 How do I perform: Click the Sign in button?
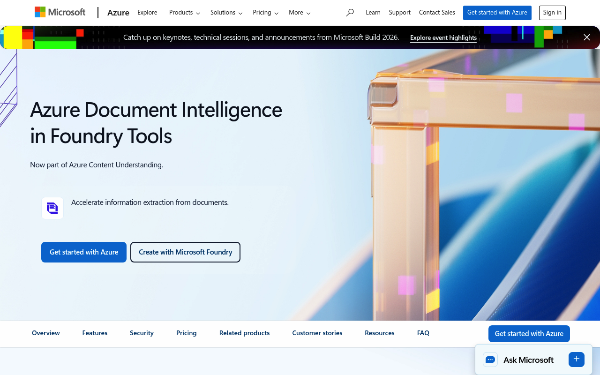tap(552, 13)
